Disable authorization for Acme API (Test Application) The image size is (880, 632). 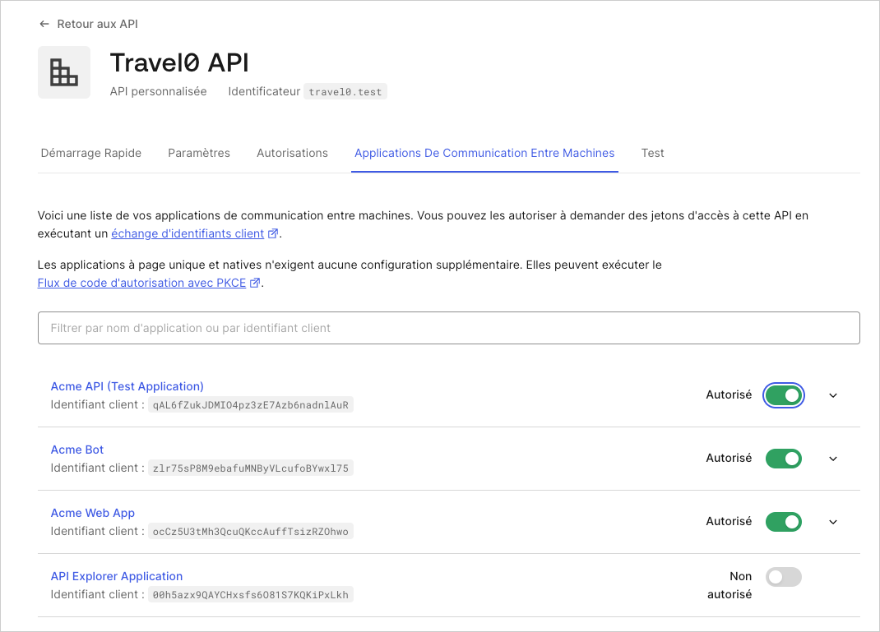coord(784,395)
